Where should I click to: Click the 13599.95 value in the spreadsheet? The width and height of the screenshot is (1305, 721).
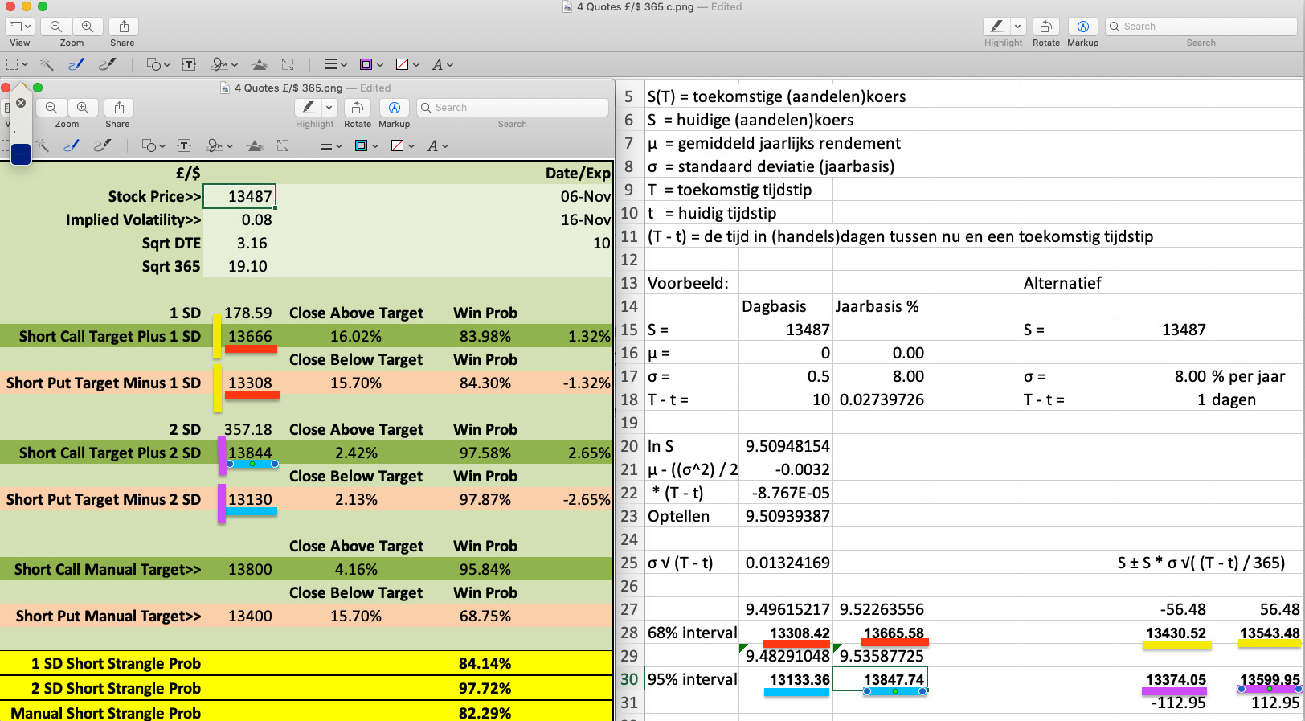coord(1270,679)
